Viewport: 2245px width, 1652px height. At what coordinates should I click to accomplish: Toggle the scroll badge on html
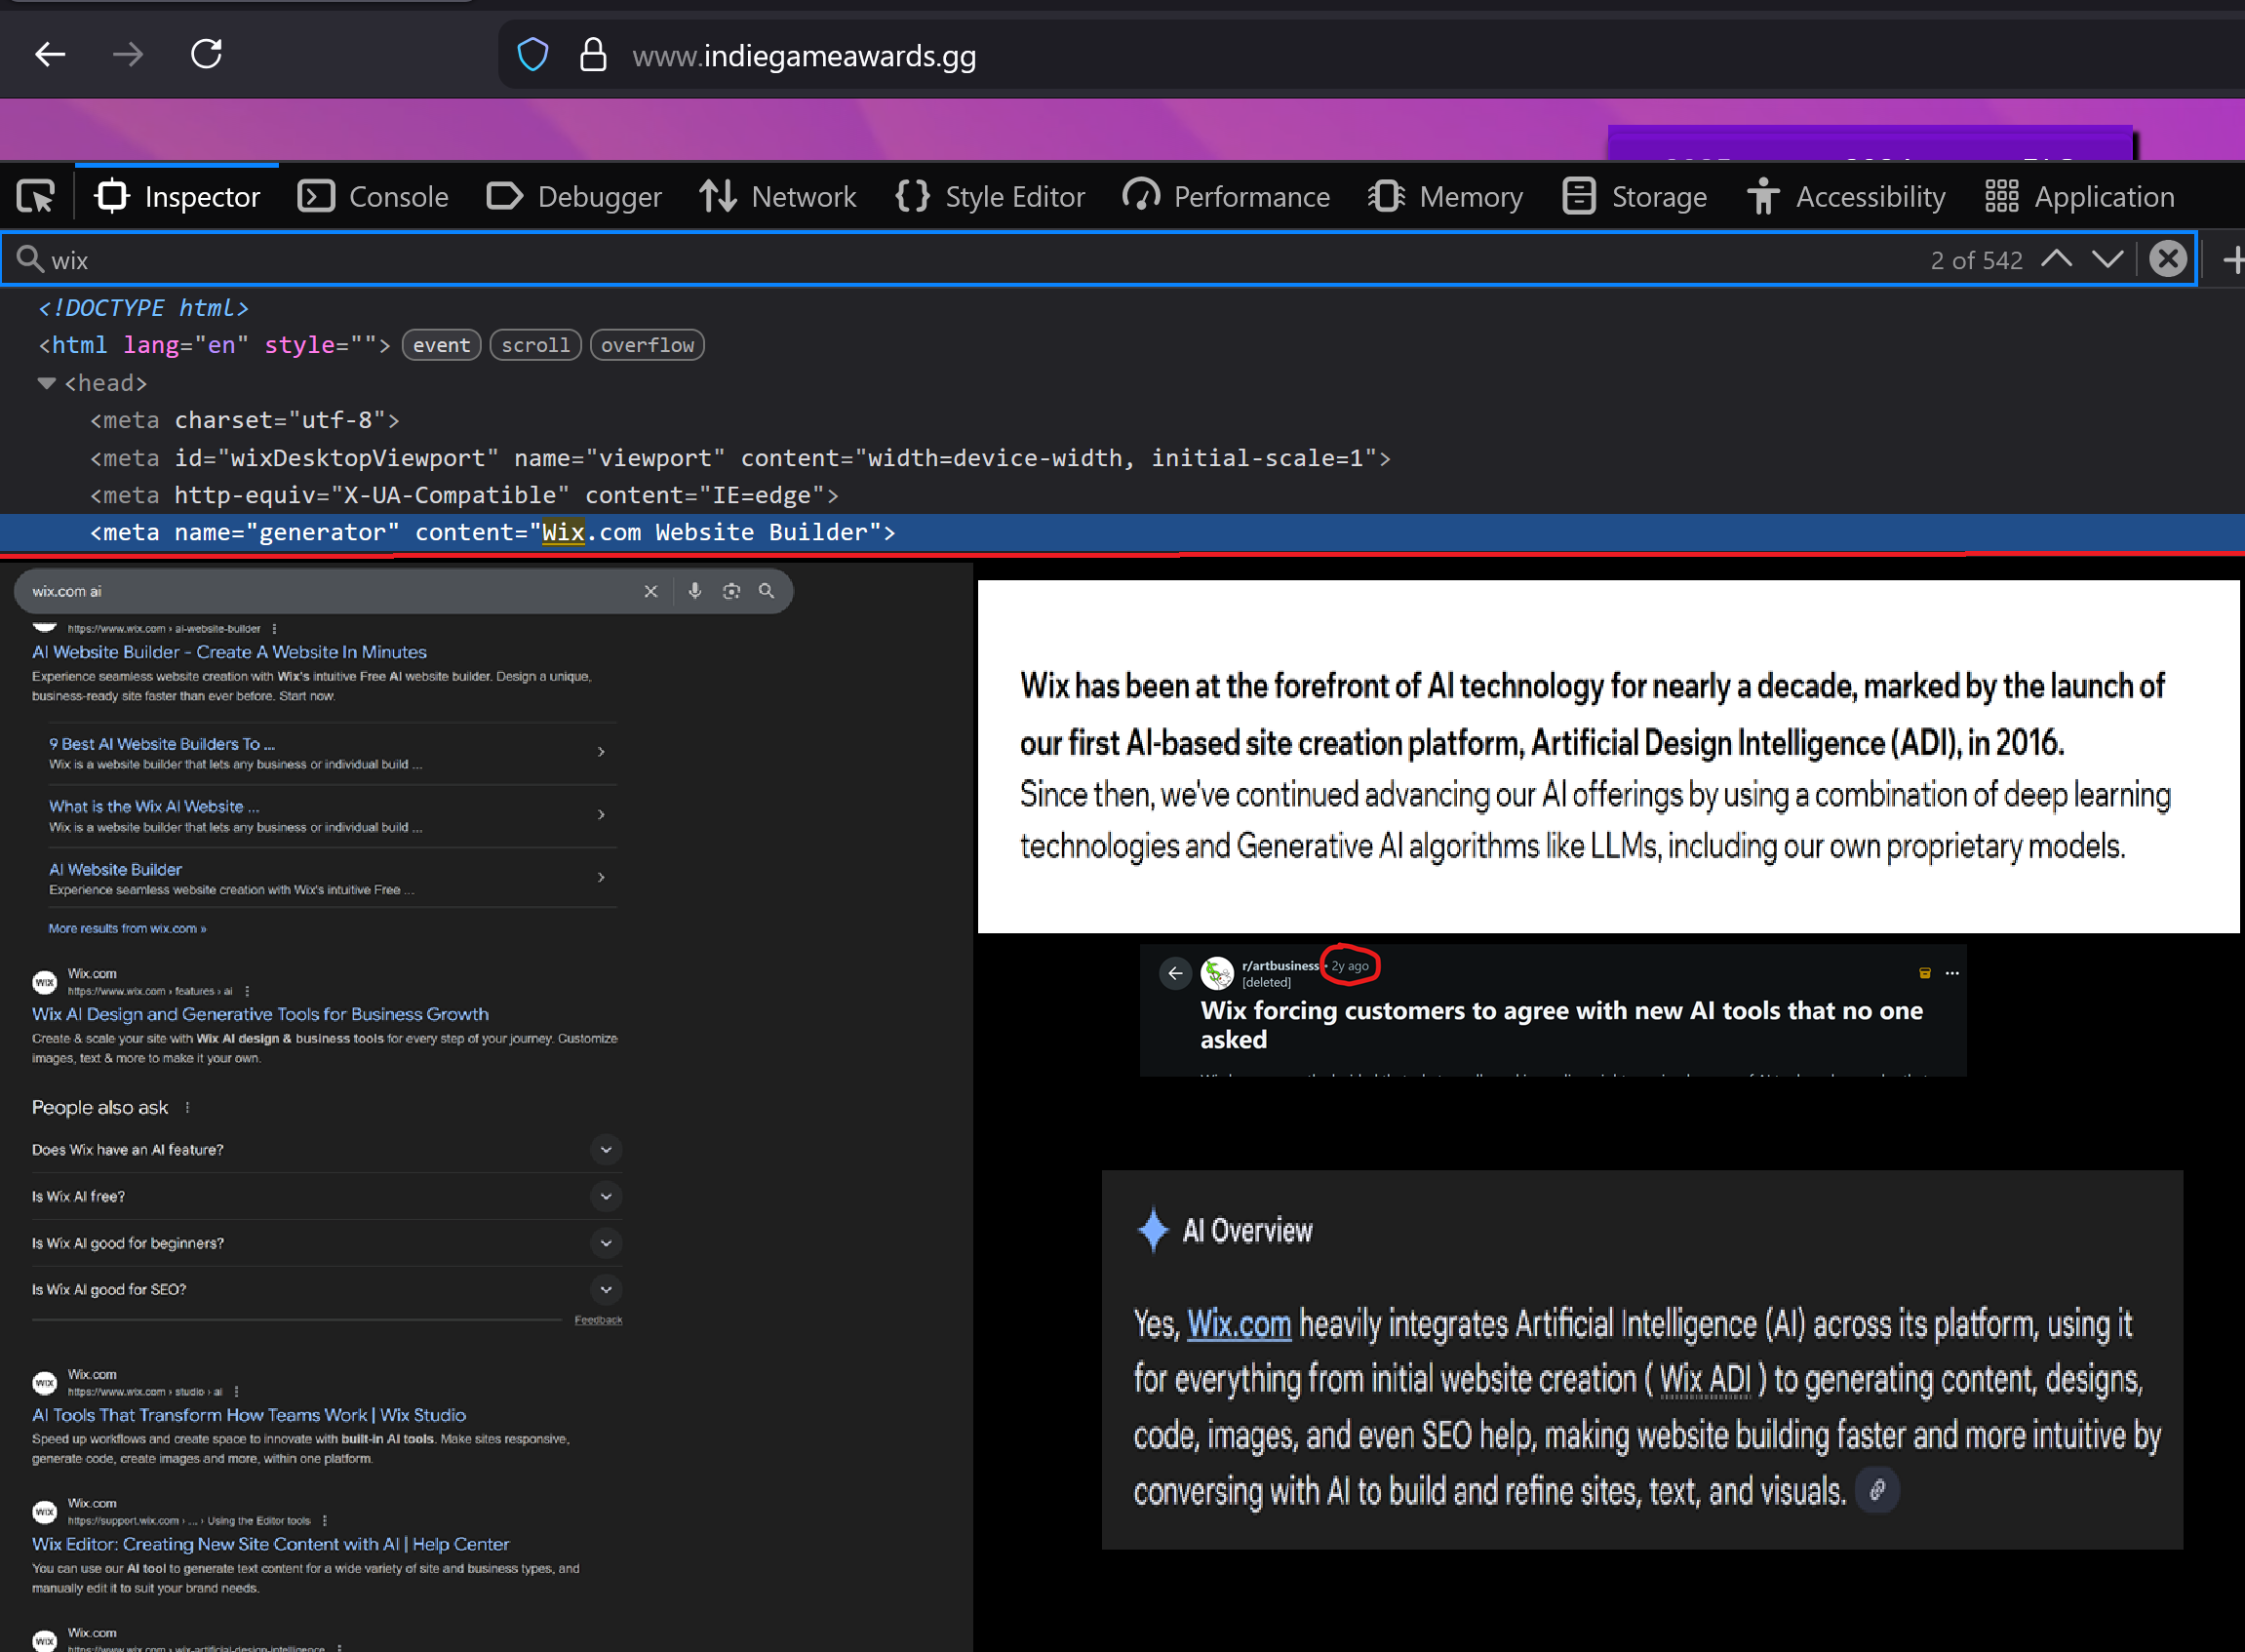tap(535, 345)
